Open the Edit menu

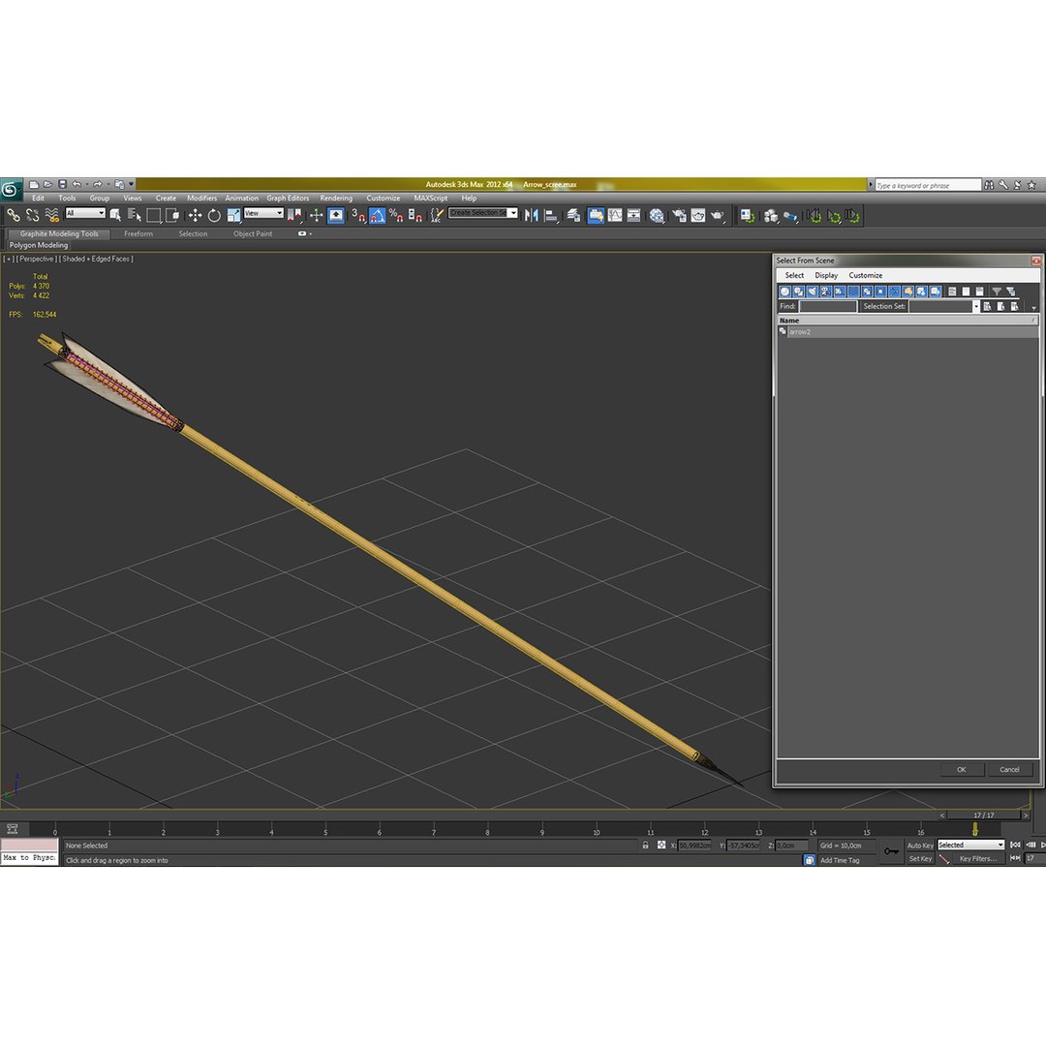pyautogui.click(x=38, y=199)
